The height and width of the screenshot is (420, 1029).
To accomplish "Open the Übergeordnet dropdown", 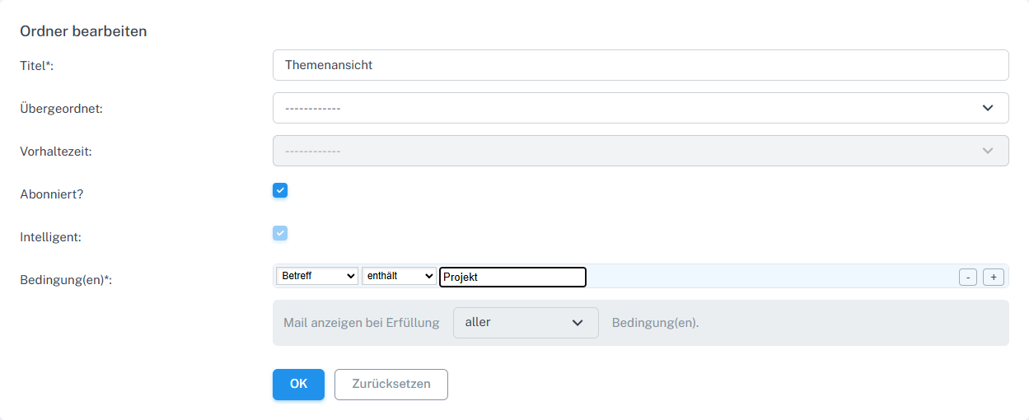I will point(640,108).
